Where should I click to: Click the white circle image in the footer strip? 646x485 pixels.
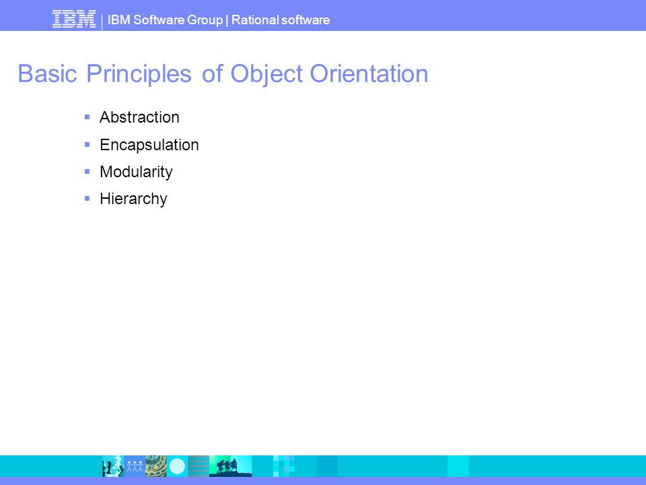click(x=177, y=466)
